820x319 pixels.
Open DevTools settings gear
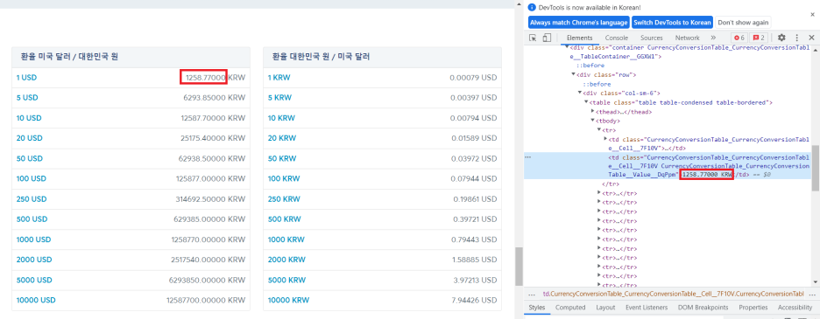point(781,38)
